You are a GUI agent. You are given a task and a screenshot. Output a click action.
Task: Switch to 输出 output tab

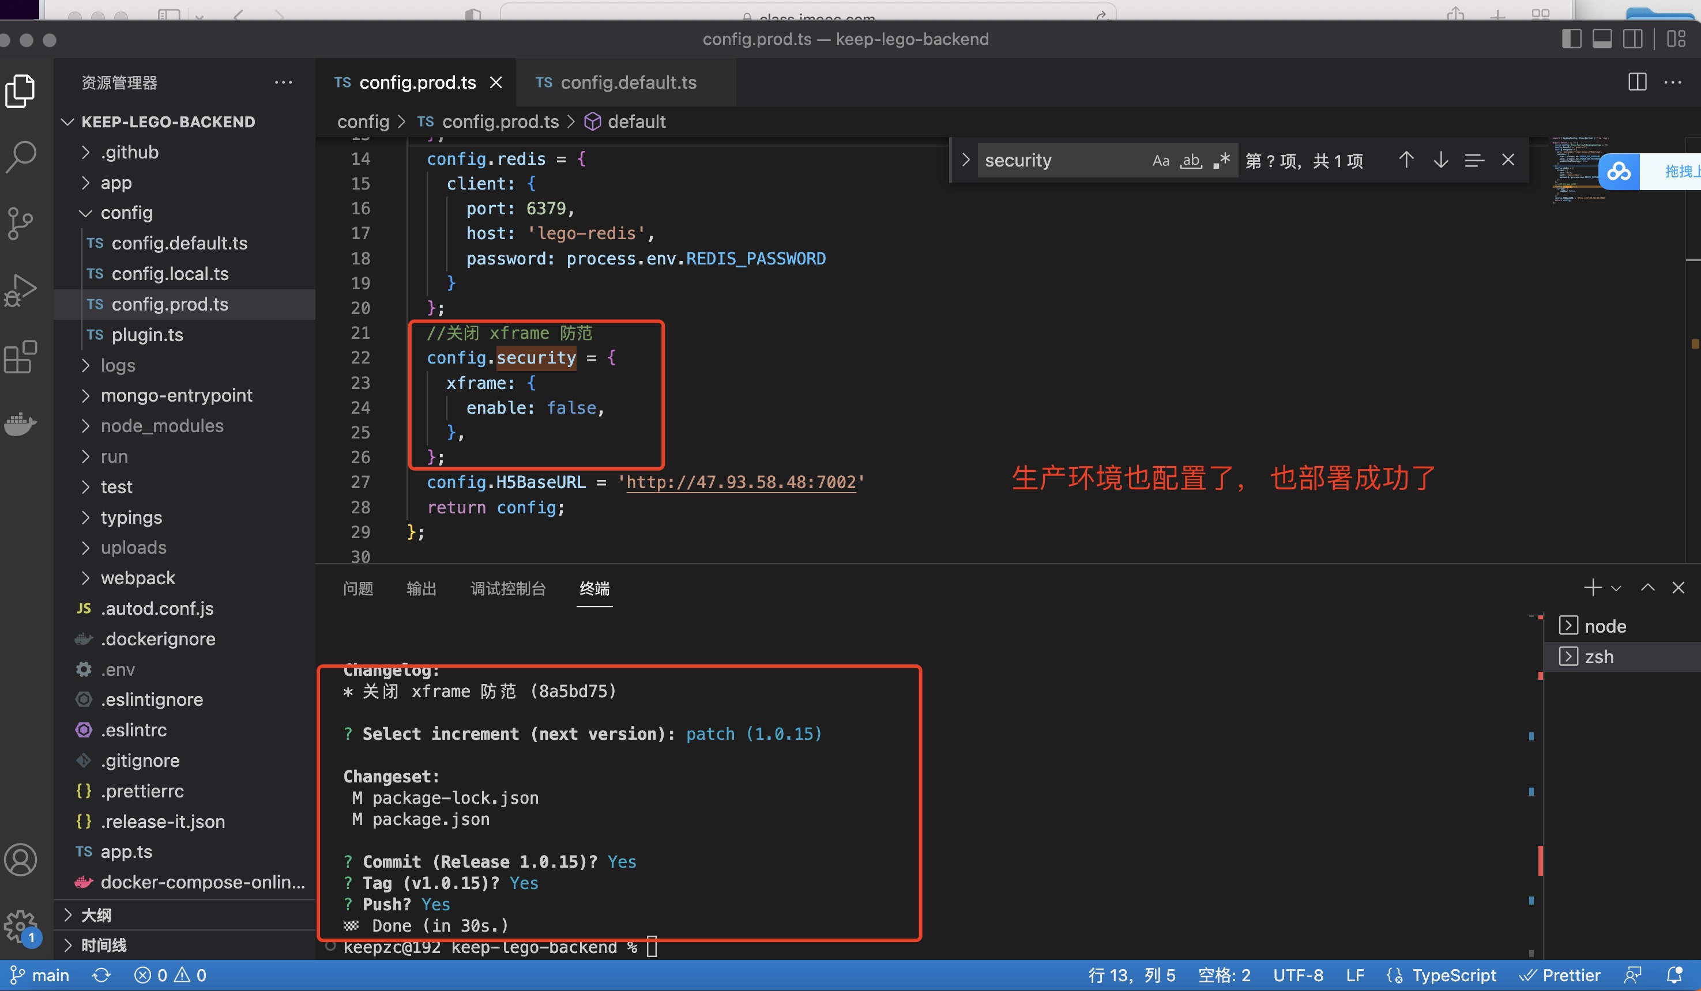point(421,588)
